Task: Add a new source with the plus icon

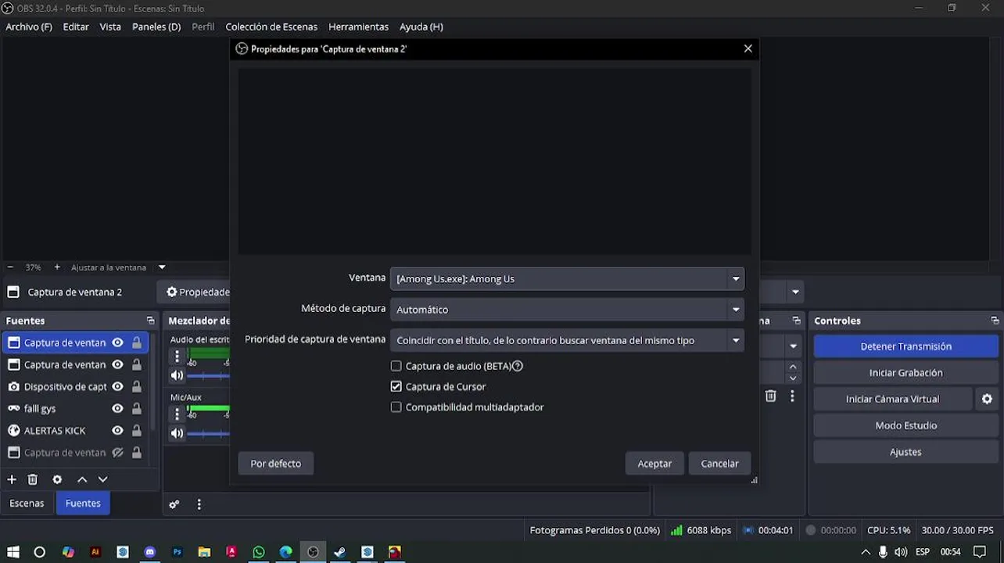Action: pyautogui.click(x=12, y=479)
